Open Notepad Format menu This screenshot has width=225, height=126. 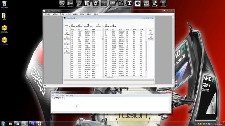62,96
